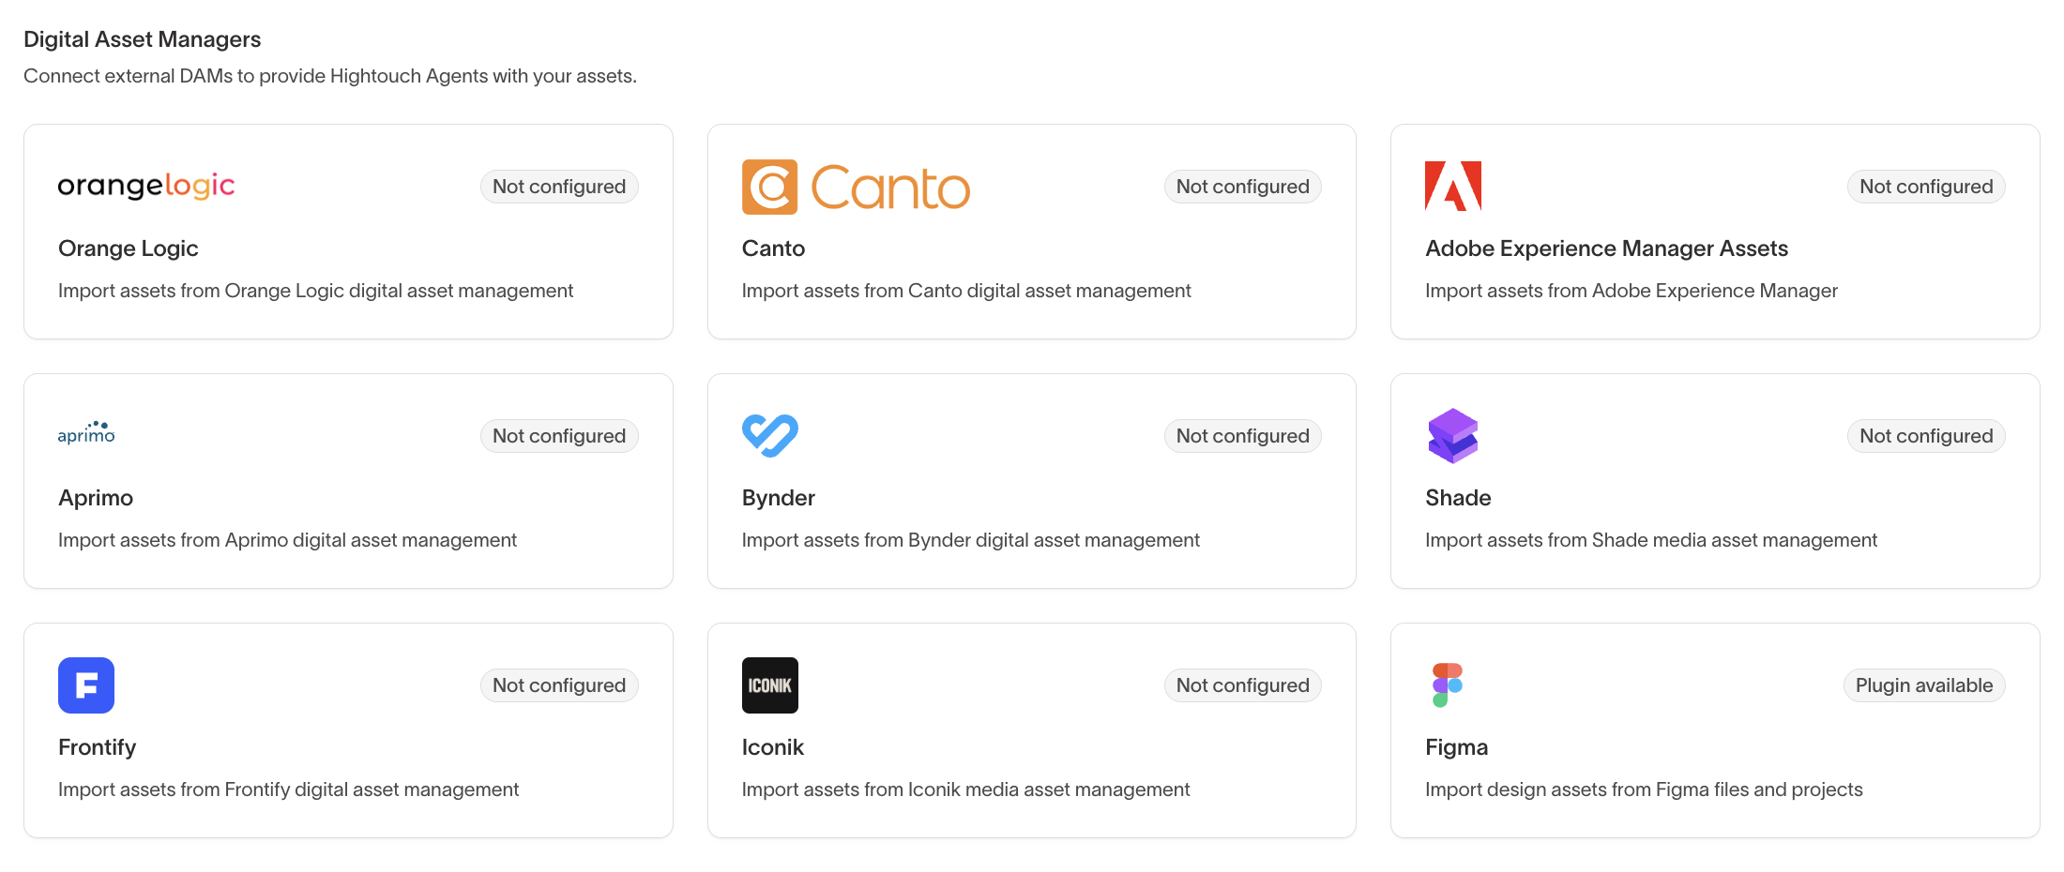Click Not configured badge on Adobe card

point(1926,187)
